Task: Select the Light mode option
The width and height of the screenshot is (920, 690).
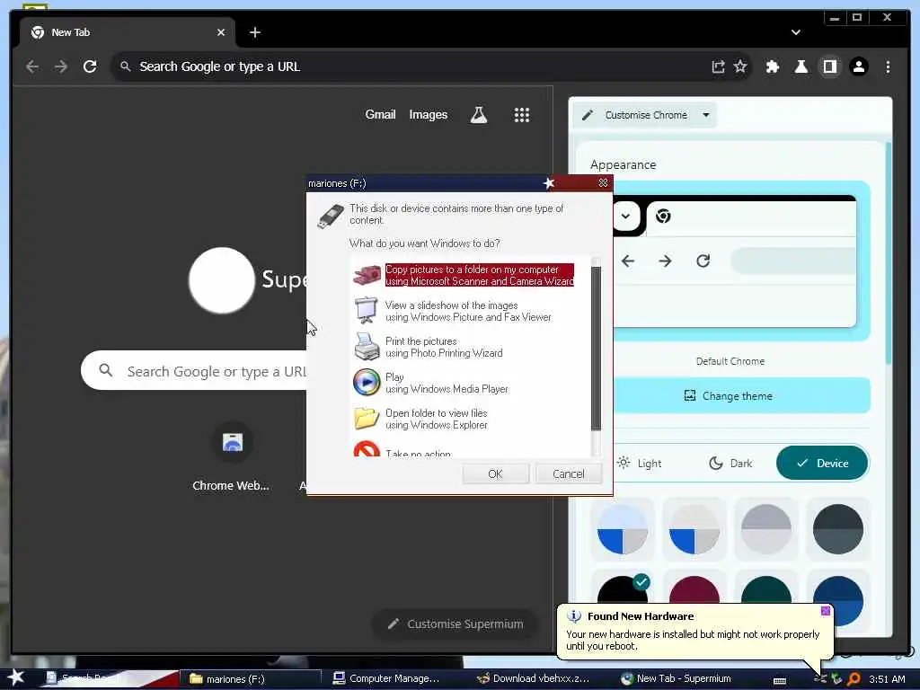Action: click(640, 464)
